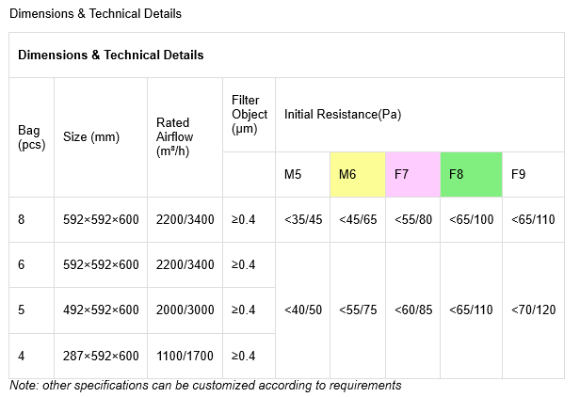
Task: Select the <55/75 merged M6 cell
Action: (358, 310)
